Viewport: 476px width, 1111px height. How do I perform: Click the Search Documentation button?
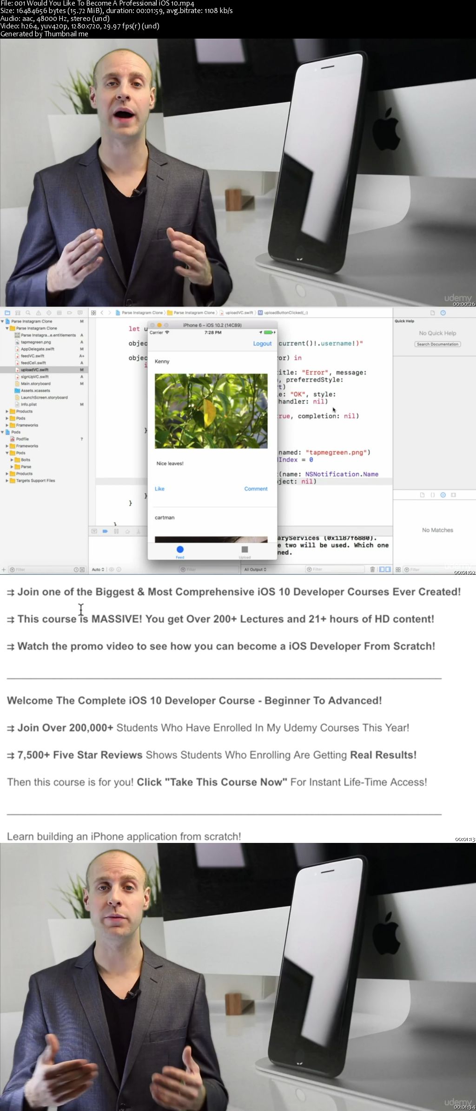[x=437, y=344]
